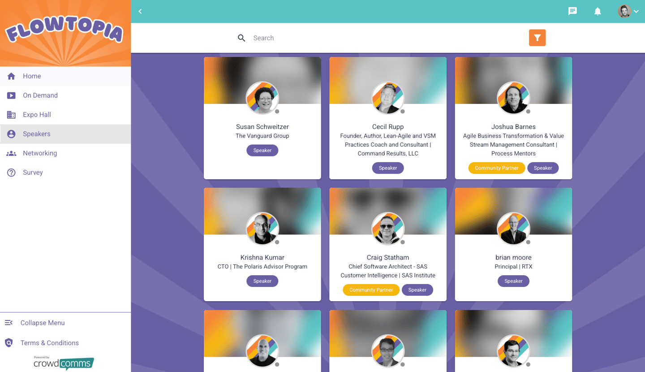This screenshot has width=645, height=372.
Task: Click the Survey question mark icon
Action: (x=11, y=173)
